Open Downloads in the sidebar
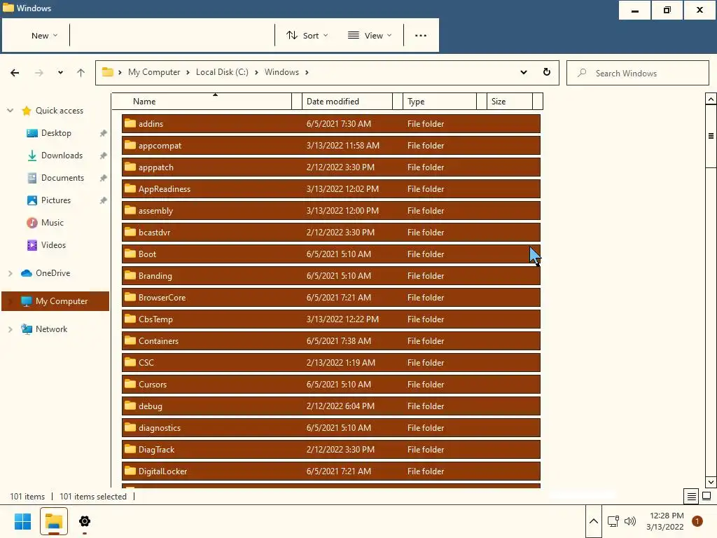The width and height of the screenshot is (717, 538). pos(62,155)
